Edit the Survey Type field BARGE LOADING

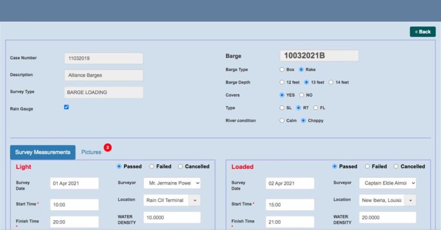click(x=104, y=92)
